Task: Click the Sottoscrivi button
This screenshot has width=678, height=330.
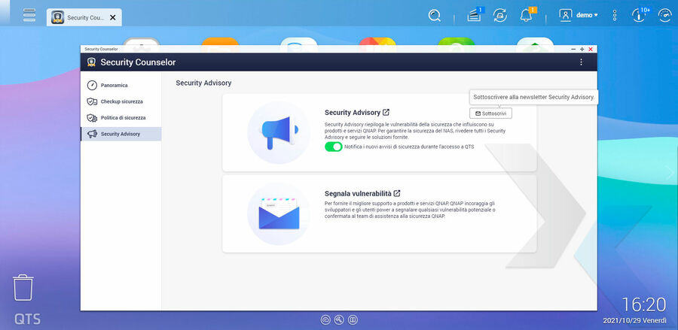Action: click(493, 114)
